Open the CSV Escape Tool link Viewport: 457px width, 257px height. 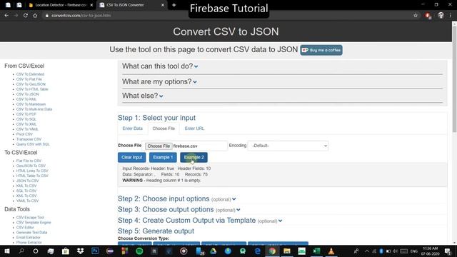[30, 217]
